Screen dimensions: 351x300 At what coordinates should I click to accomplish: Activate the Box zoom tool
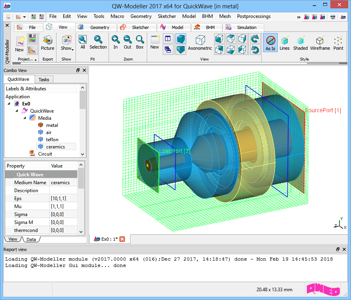[140, 42]
